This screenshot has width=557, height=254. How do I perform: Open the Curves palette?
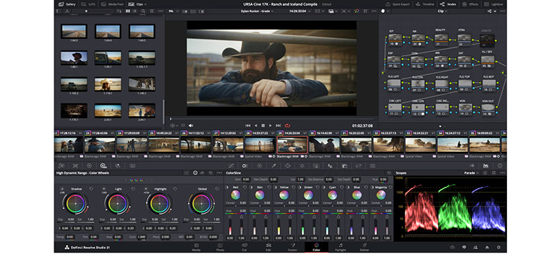pos(230,165)
